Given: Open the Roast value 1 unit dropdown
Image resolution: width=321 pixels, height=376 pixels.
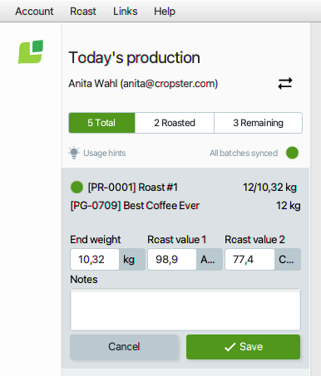Looking at the screenshot, I should click(210, 259).
